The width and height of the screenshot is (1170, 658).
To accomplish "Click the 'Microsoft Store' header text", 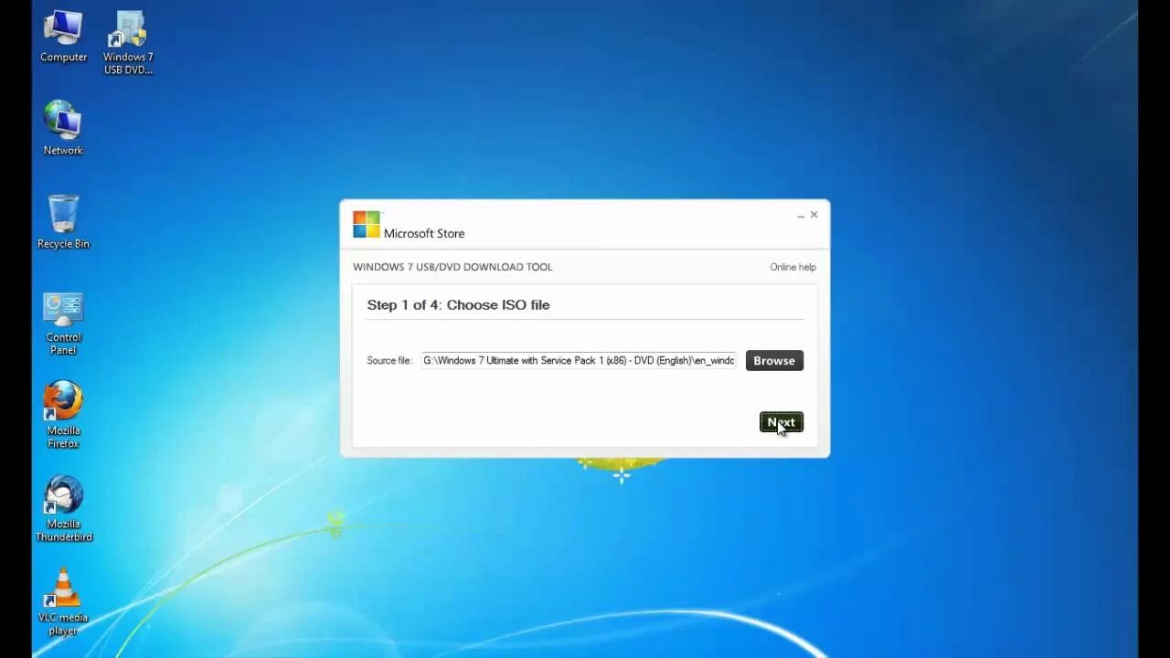I will (x=424, y=233).
